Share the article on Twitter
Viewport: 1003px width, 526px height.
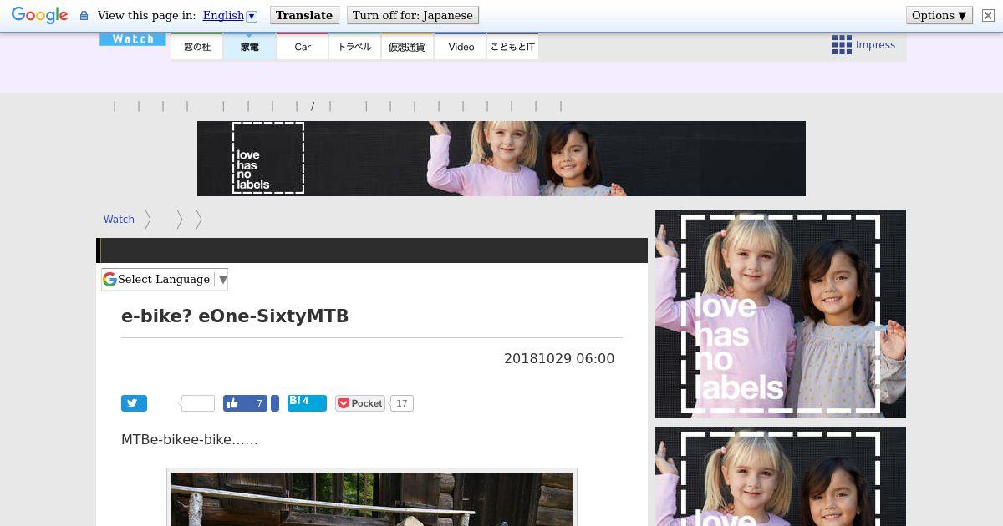(134, 403)
